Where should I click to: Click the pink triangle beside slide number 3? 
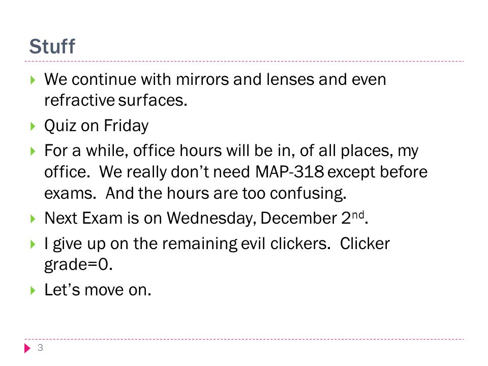coord(27,348)
